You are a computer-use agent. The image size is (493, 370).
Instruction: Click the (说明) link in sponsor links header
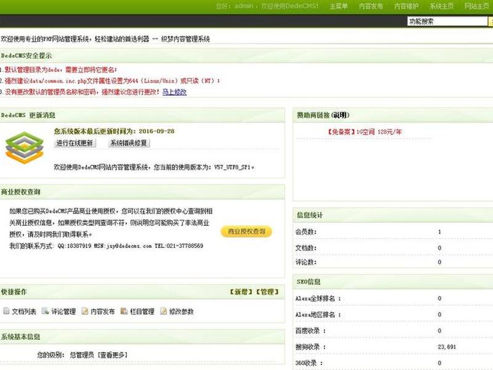click(340, 115)
